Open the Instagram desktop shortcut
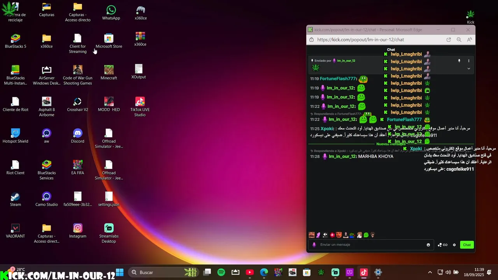Image resolution: width=498 pixels, height=280 pixels. pos(78,231)
